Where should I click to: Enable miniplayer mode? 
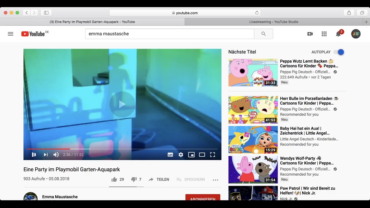point(191,155)
